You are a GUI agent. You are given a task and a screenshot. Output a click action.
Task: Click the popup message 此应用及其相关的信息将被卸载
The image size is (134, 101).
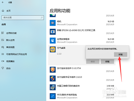click(102, 49)
